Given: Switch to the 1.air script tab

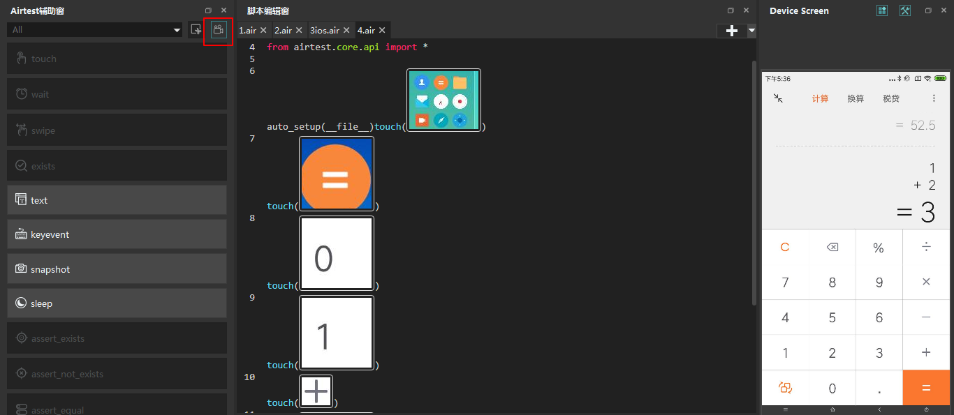Looking at the screenshot, I should pos(247,31).
